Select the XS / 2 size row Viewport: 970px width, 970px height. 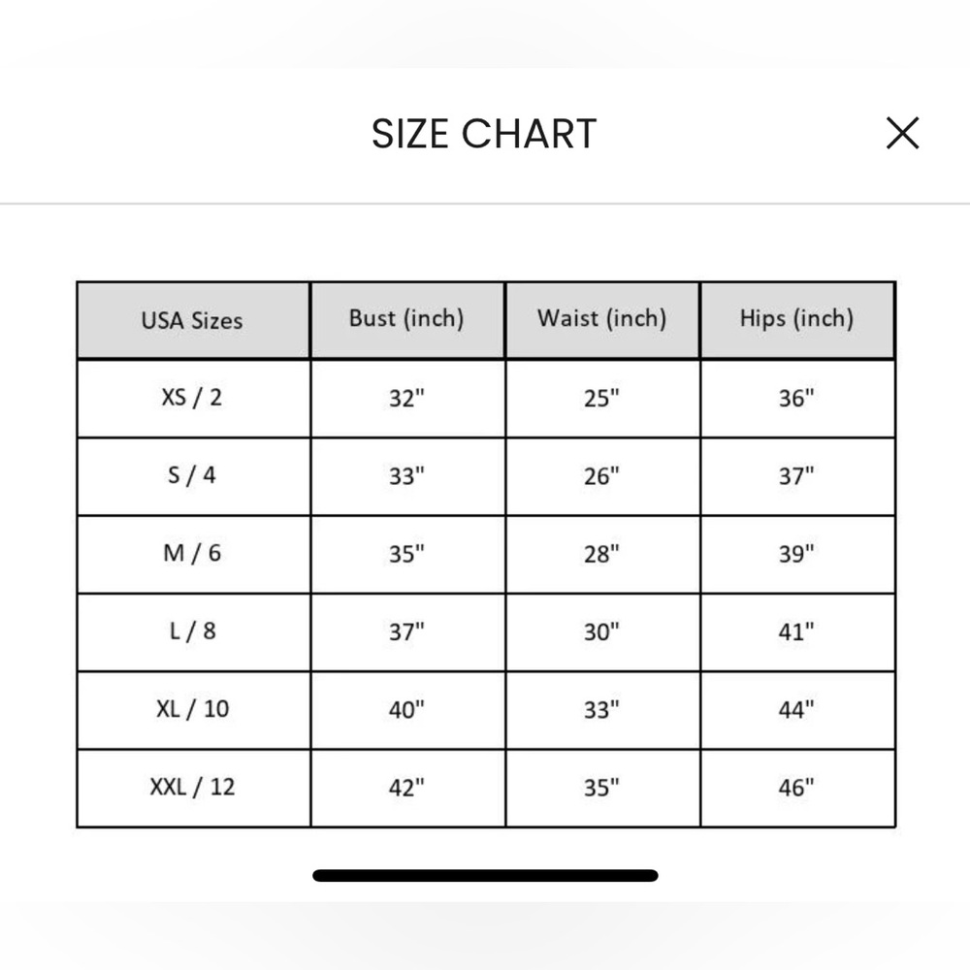[x=486, y=399]
